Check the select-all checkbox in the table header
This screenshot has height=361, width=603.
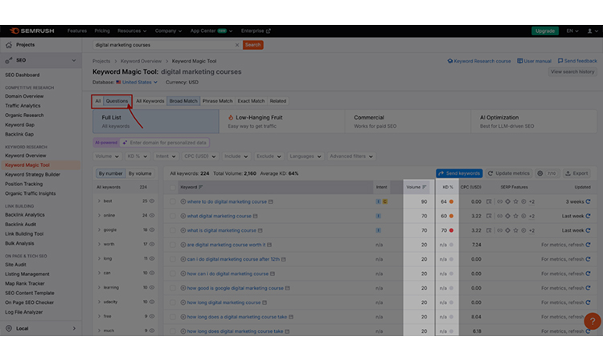[x=173, y=188]
